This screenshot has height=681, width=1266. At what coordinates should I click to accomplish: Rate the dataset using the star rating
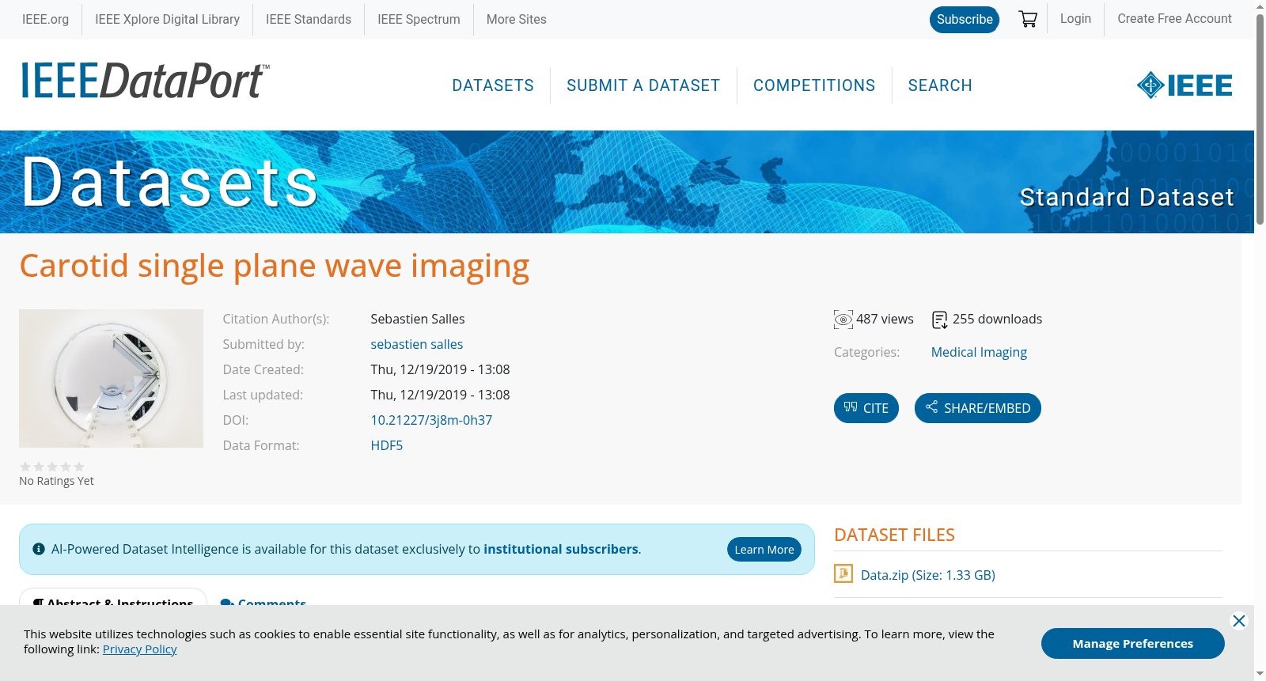52,467
